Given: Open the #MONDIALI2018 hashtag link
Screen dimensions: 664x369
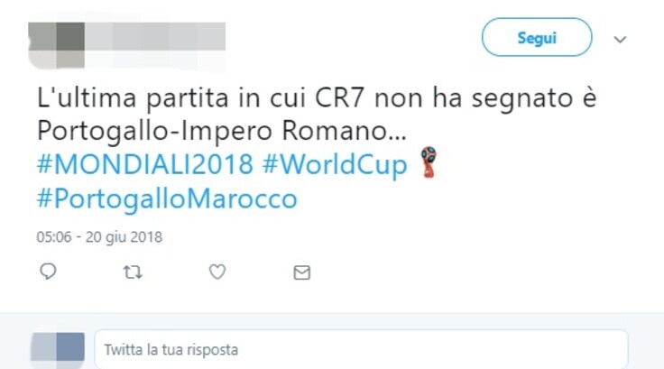Looking at the screenshot, I should [145, 164].
